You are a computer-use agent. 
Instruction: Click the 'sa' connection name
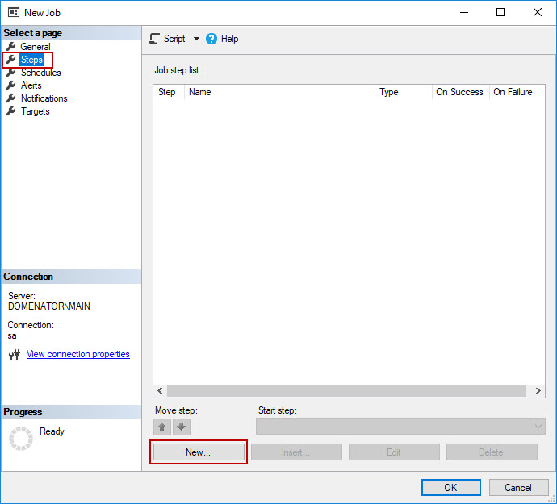point(12,335)
